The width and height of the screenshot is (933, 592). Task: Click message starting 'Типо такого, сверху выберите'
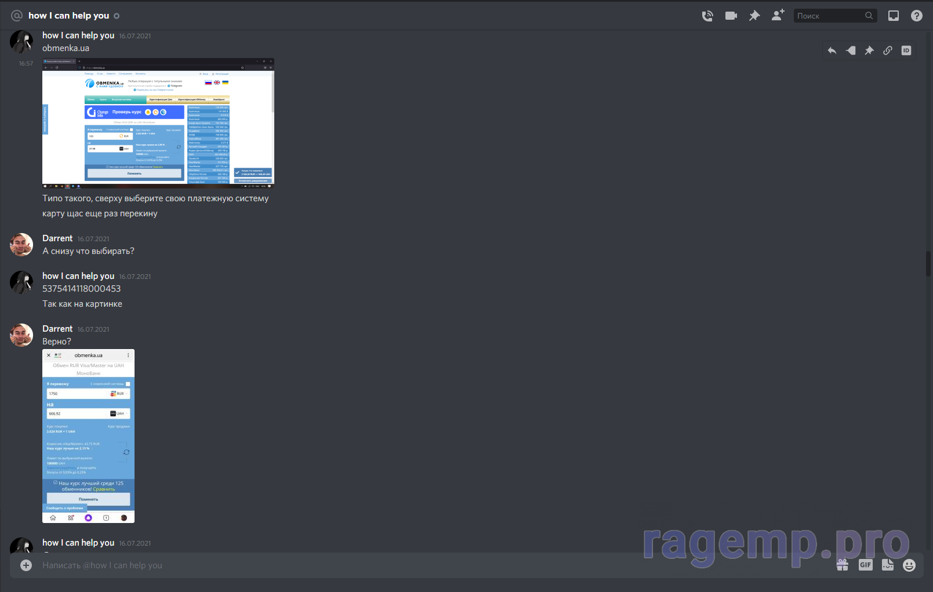click(155, 198)
